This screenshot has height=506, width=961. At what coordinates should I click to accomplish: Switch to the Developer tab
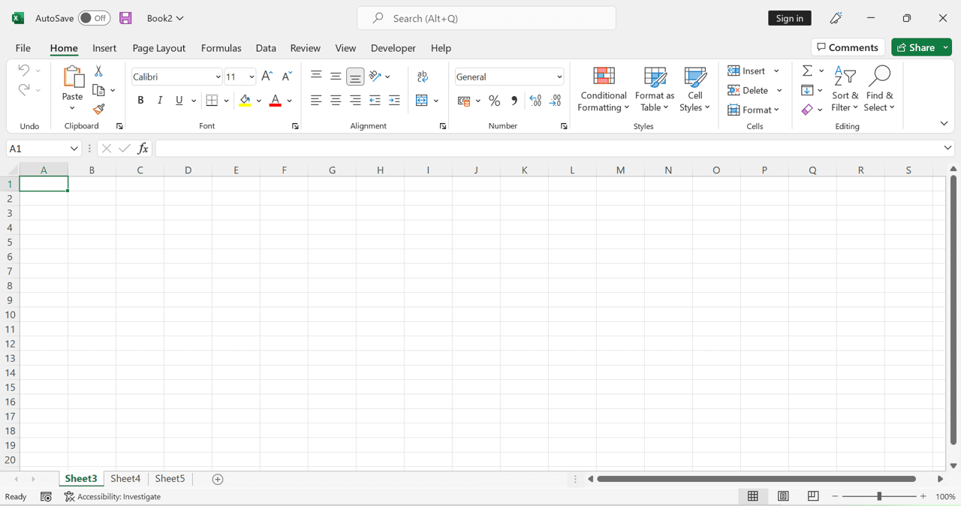[x=393, y=48]
